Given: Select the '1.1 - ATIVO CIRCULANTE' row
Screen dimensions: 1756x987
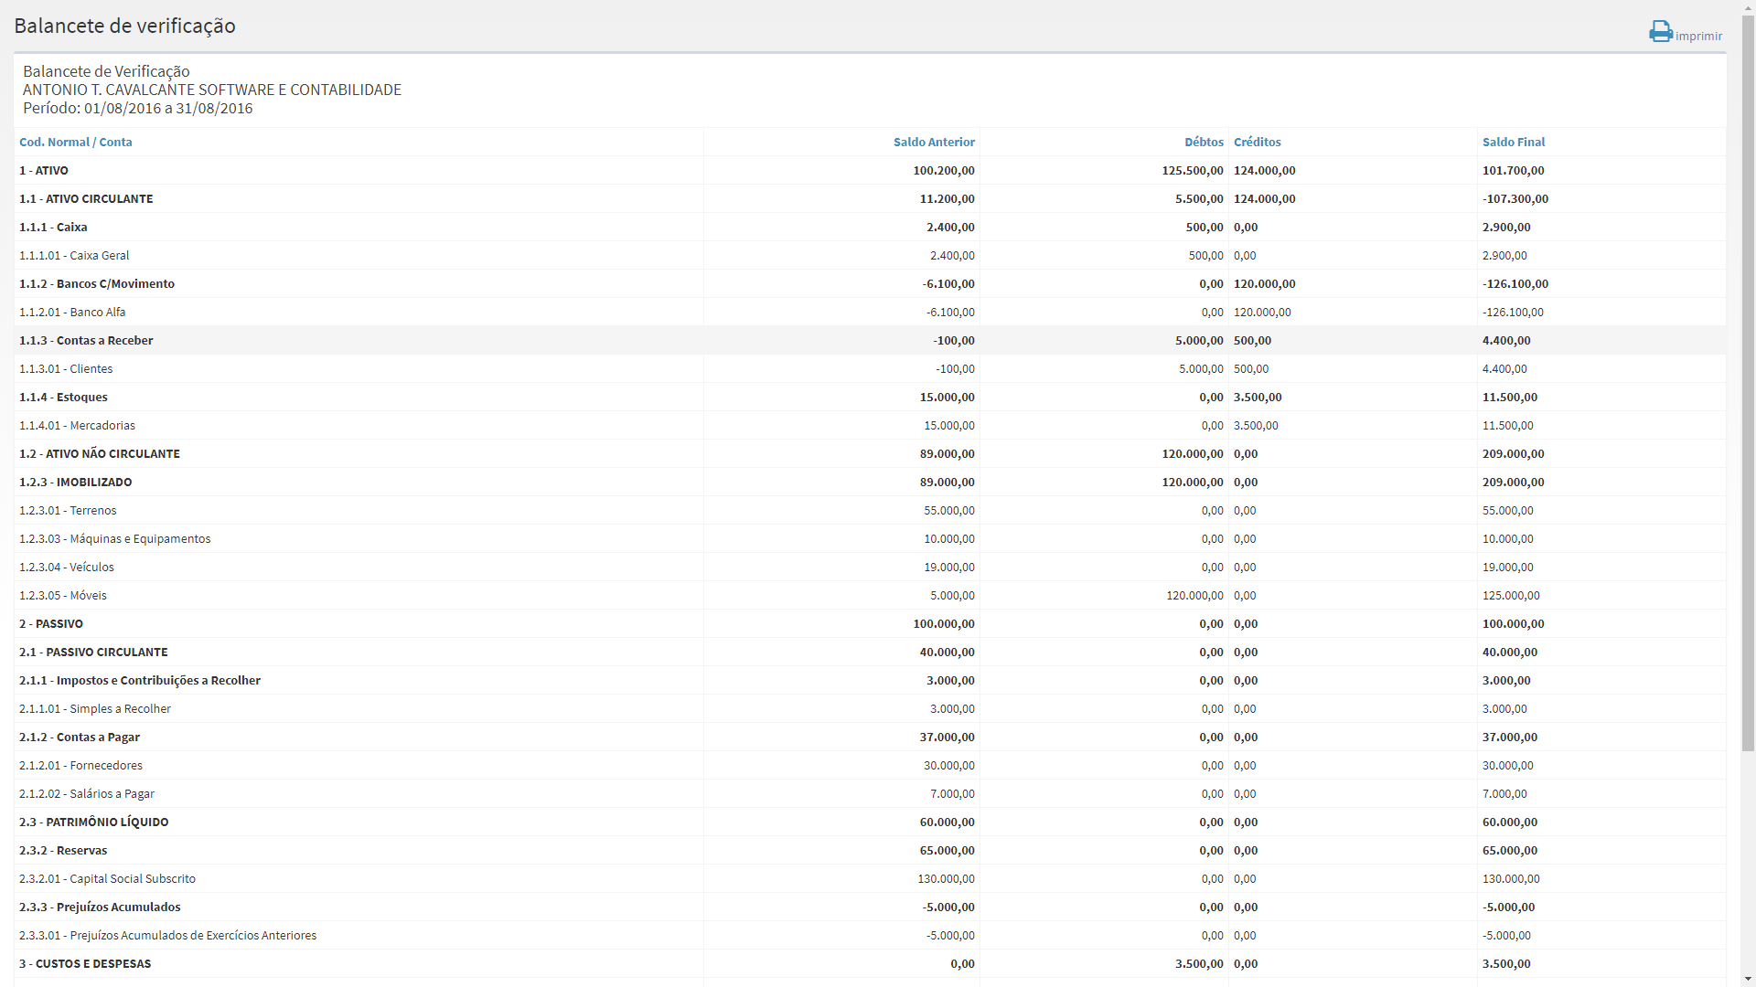Looking at the screenshot, I should point(870,198).
